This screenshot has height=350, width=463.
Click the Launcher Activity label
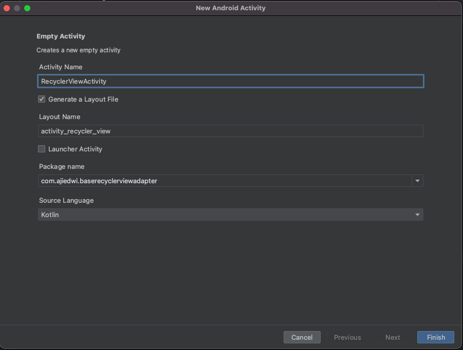point(76,149)
